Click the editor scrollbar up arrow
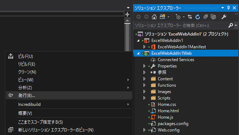This screenshot has width=239, height=135. [x=128, y=21]
